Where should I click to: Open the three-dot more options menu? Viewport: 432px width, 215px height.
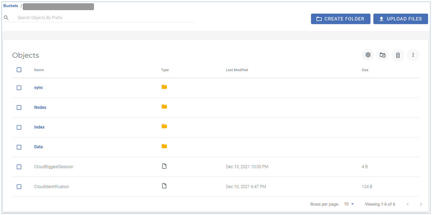point(413,55)
